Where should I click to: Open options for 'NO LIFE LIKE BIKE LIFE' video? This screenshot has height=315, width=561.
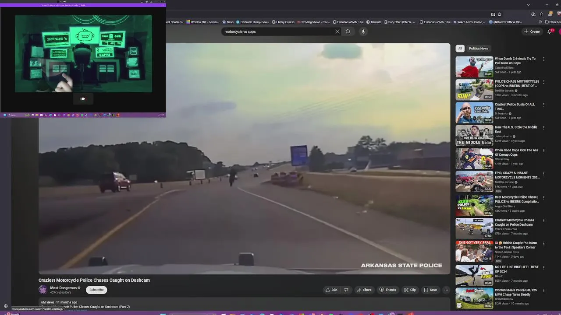pyautogui.click(x=544, y=267)
